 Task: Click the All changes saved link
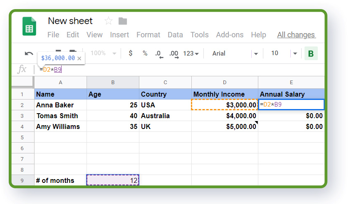pos(297,35)
